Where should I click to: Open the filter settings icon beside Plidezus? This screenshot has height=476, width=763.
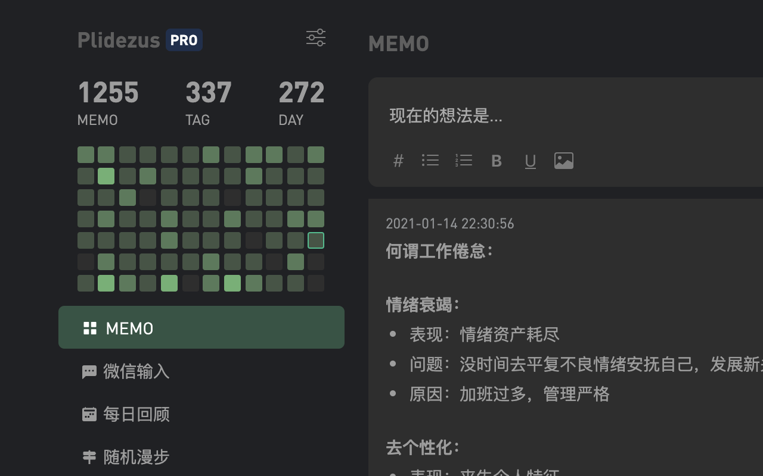tap(315, 37)
